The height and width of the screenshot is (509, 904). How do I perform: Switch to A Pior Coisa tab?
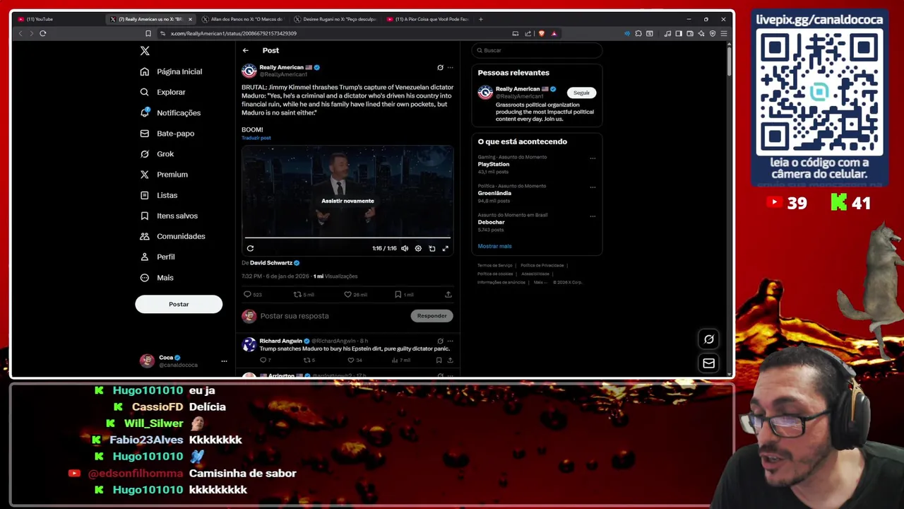point(428,19)
